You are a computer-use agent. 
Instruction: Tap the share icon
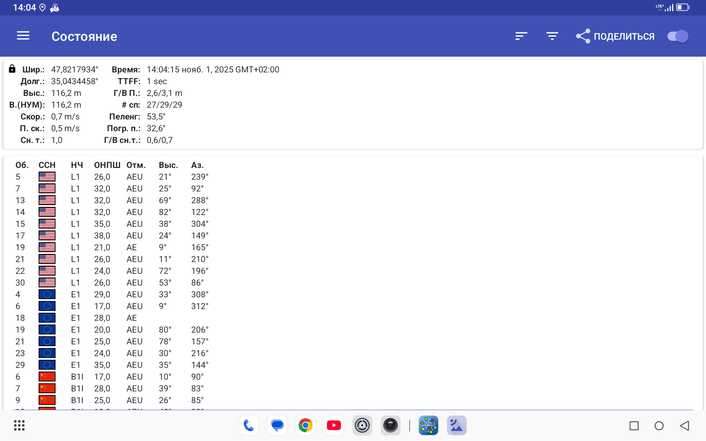583,36
